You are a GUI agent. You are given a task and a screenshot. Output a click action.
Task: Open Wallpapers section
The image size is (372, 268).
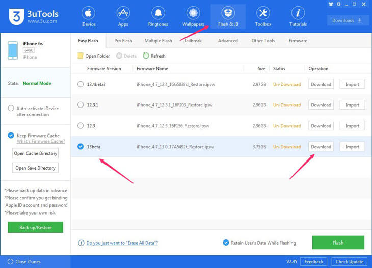tap(193, 16)
